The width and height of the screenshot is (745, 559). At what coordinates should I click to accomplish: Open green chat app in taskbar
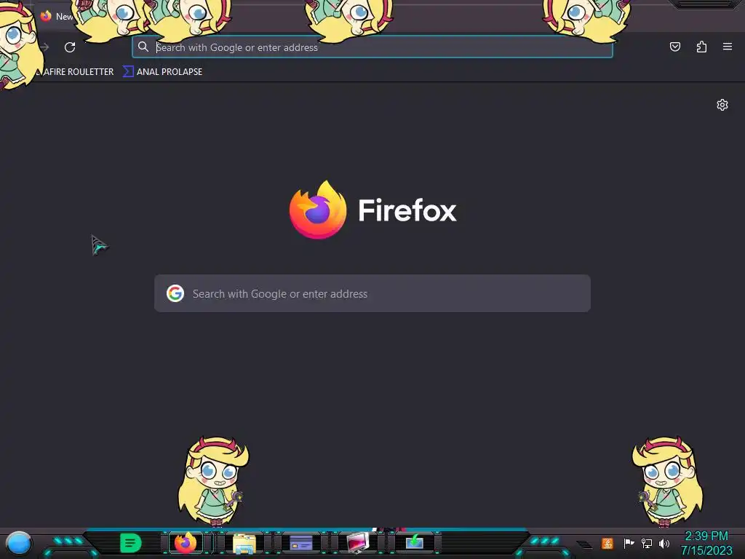pyautogui.click(x=130, y=543)
